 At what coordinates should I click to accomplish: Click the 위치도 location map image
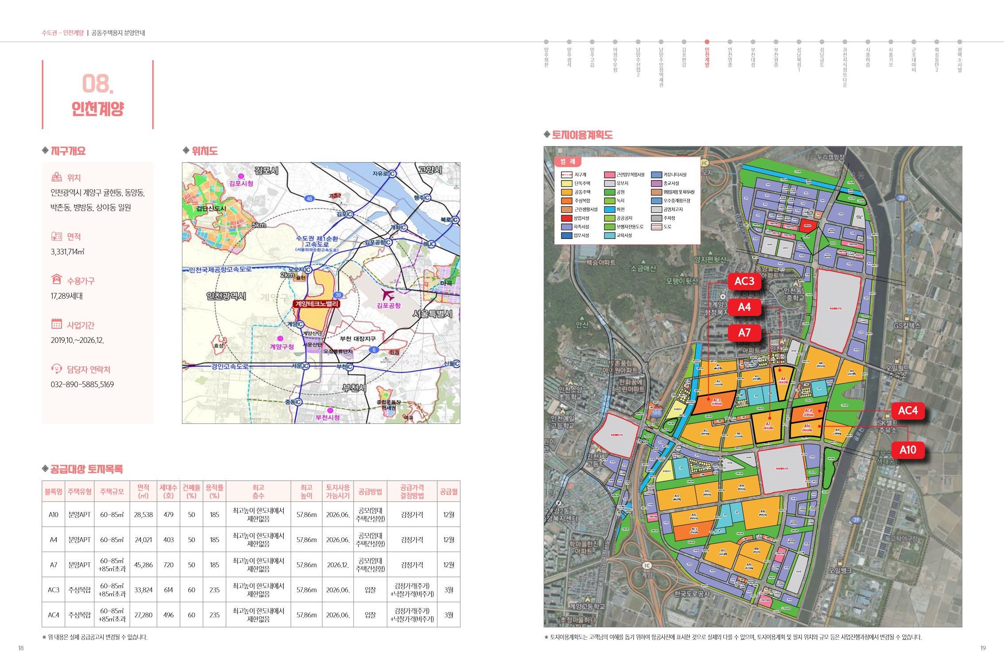(x=321, y=293)
